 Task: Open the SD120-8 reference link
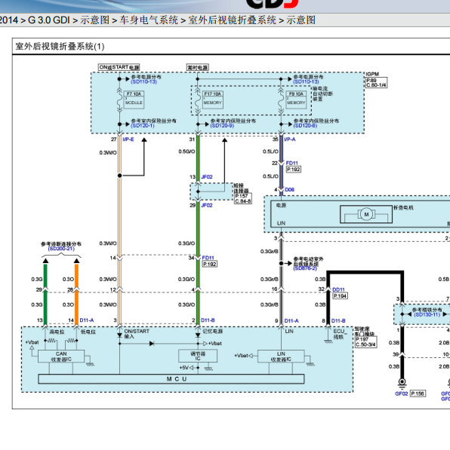[x=305, y=126]
